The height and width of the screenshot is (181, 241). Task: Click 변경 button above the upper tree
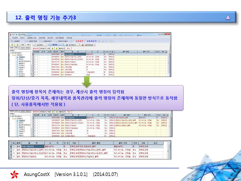23,45
